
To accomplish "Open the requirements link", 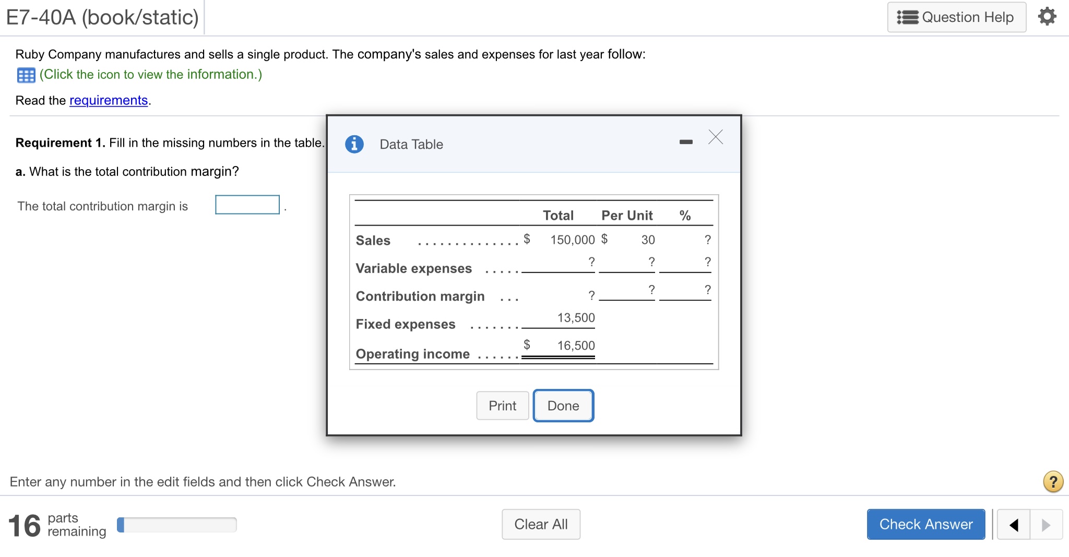I will point(108,100).
